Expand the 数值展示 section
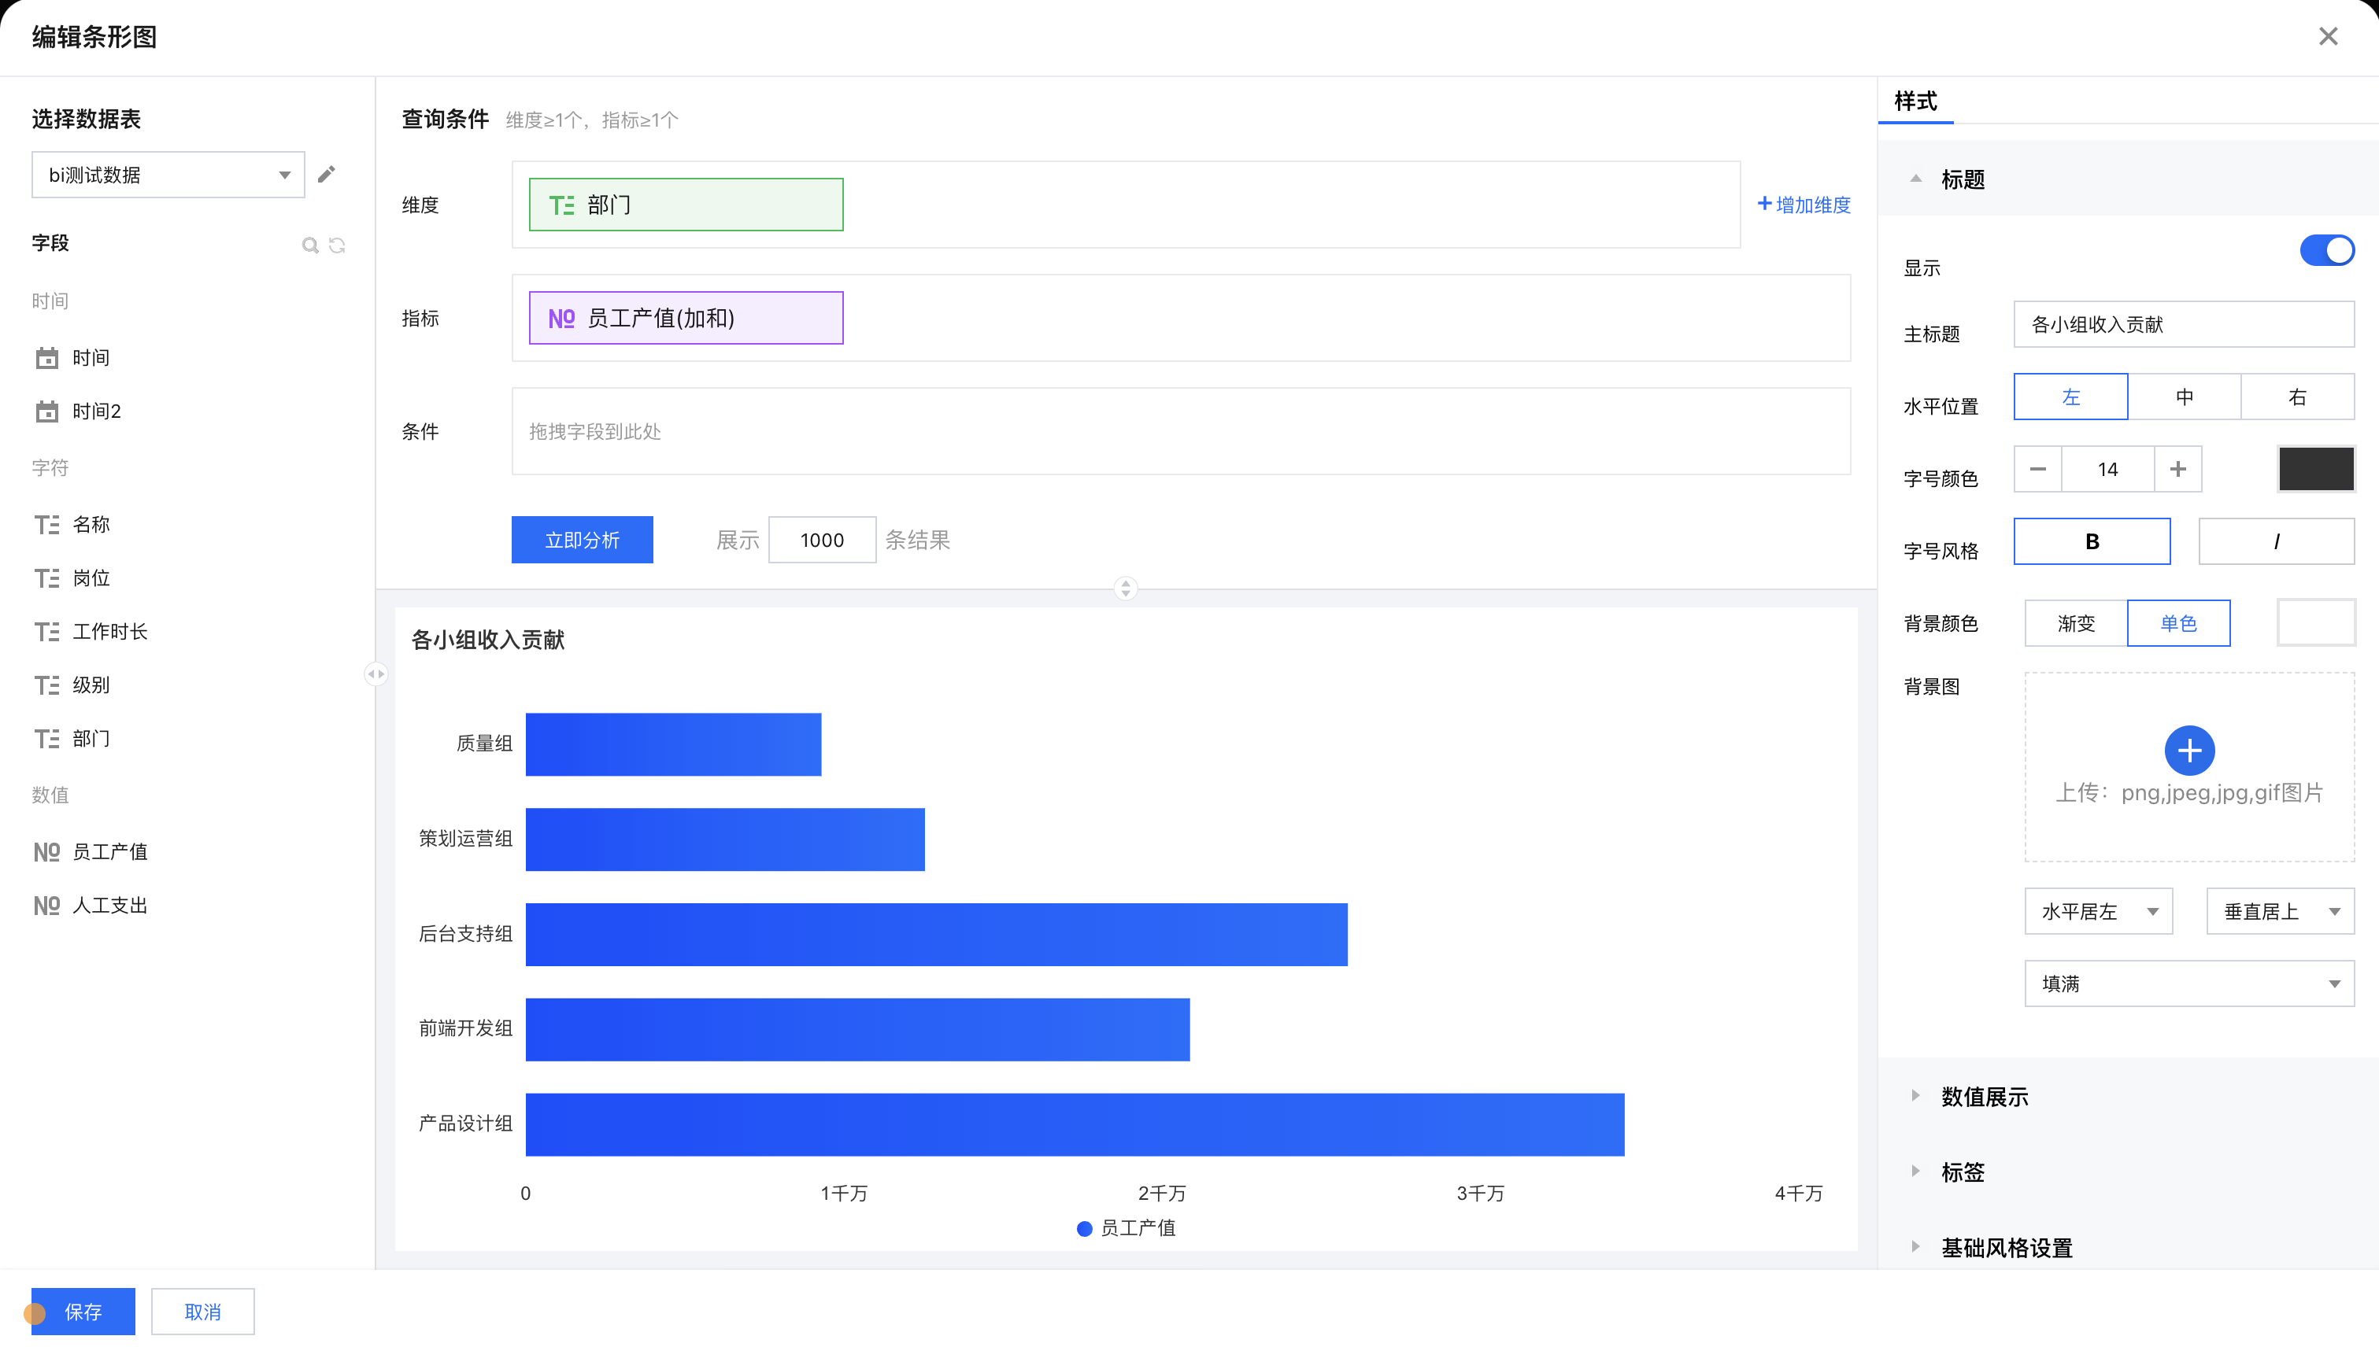2379x1347 pixels. pyautogui.click(x=1984, y=1096)
